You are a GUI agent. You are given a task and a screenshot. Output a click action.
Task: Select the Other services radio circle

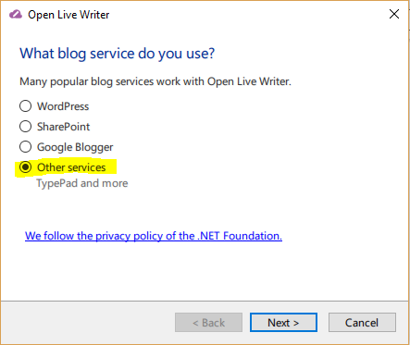[x=25, y=167]
